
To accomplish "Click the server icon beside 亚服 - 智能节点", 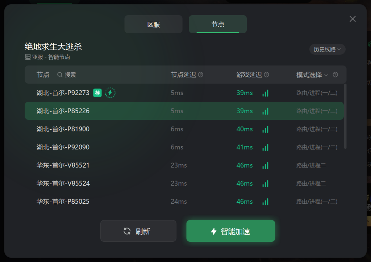I will (28, 57).
